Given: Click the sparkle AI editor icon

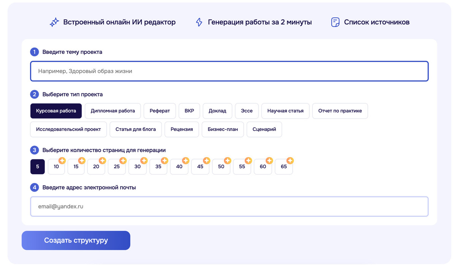Looking at the screenshot, I should pyautogui.click(x=54, y=22).
